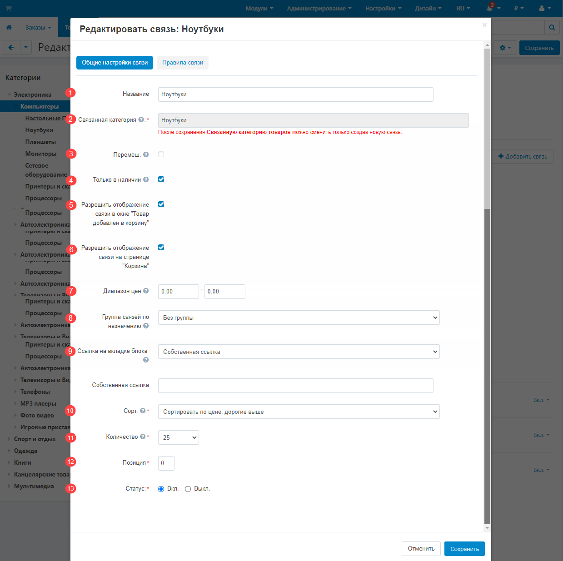
Task: Click the Позиция input field
Action: [166, 463]
